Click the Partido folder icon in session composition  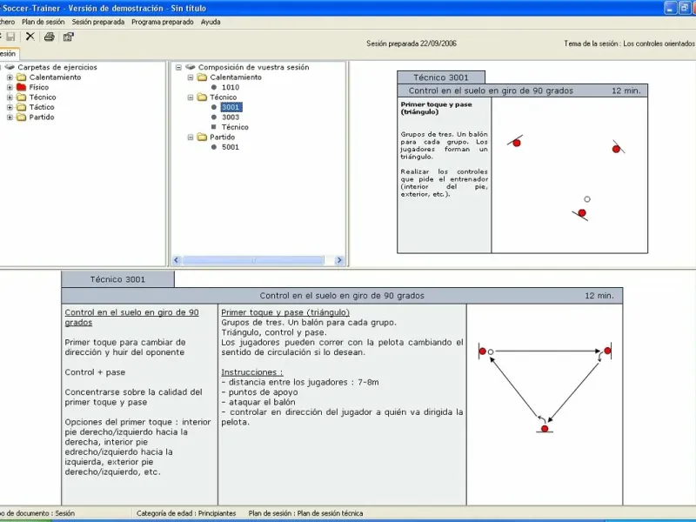coord(202,137)
